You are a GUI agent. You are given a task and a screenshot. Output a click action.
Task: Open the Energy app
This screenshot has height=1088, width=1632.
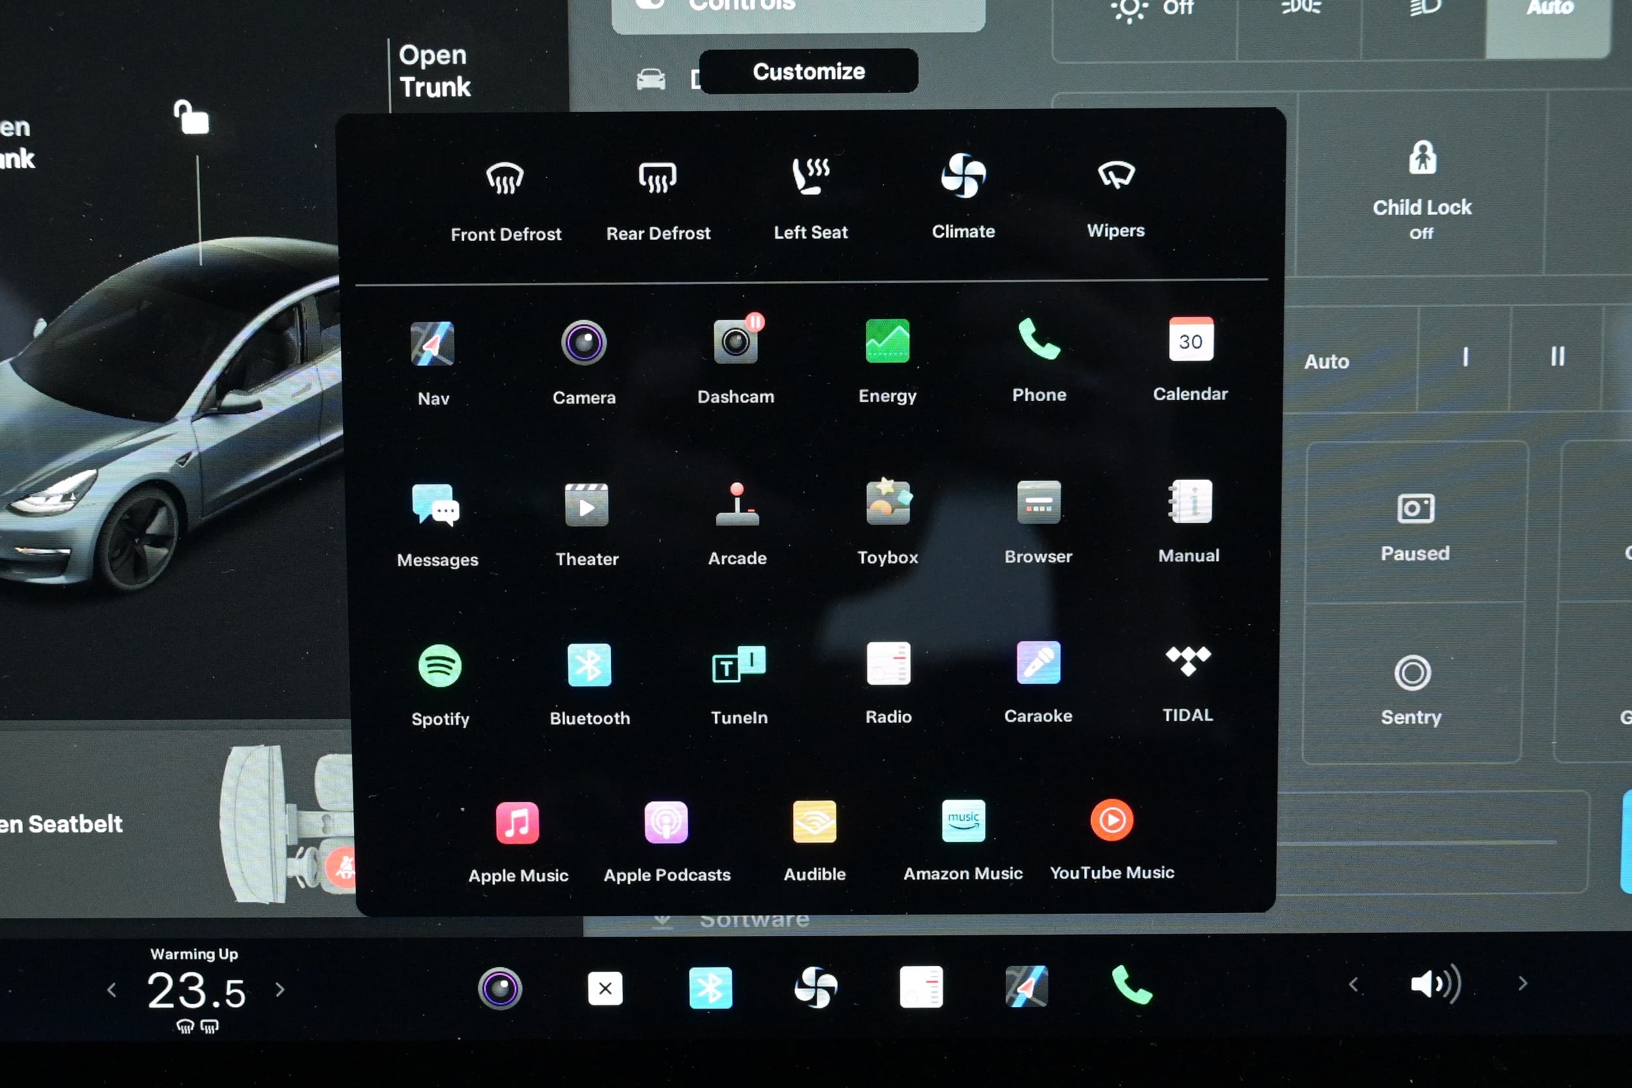click(887, 361)
